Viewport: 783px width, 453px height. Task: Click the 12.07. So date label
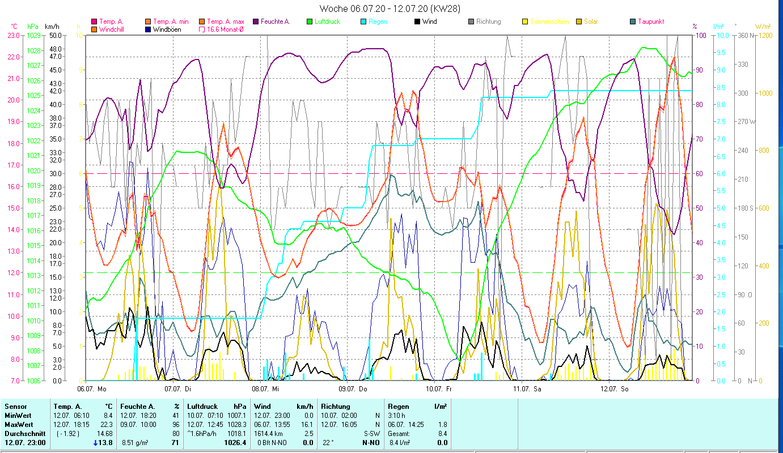(615, 389)
